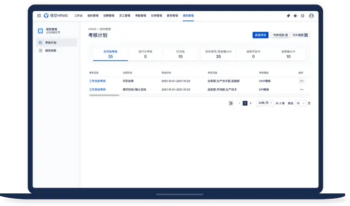Click the OKR模板 cell
The height and width of the screenshot is (206, 350).
pos(264,81)
